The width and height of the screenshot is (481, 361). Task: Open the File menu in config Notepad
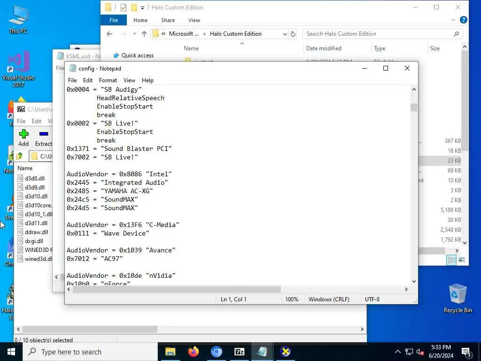72,80
